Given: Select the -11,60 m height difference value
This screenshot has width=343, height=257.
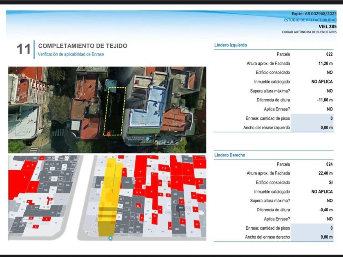Looking at the screenshot, I should coord(324,100).
